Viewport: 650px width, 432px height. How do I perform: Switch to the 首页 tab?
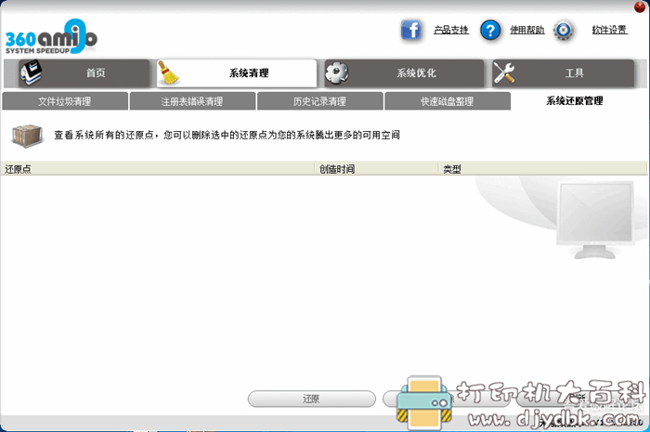[84, 73]
